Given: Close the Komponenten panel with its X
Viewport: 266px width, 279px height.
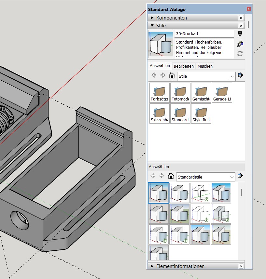Looking at the screenshot, I should click(x=241, y=18).
